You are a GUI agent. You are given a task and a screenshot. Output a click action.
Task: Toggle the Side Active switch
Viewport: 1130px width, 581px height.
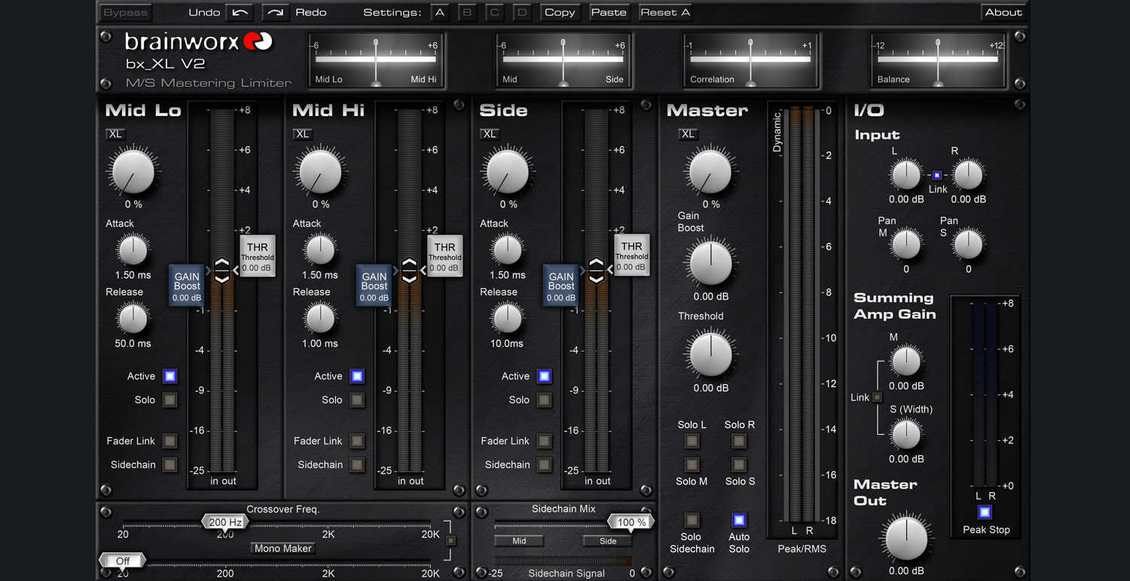click(544, 376)
